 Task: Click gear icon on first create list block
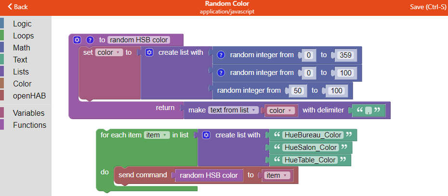pyautogui.click(x=149, y=52)
